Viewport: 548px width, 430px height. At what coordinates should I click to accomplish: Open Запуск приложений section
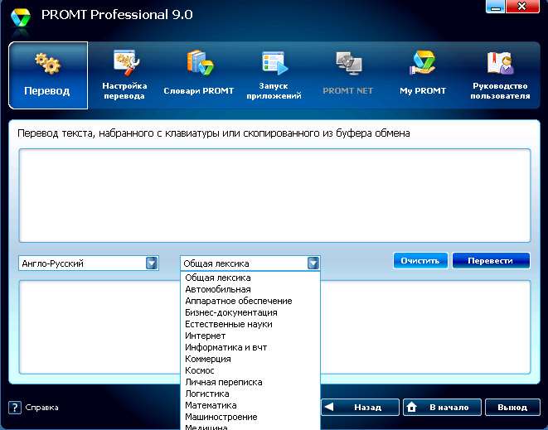tap(274, 75)
